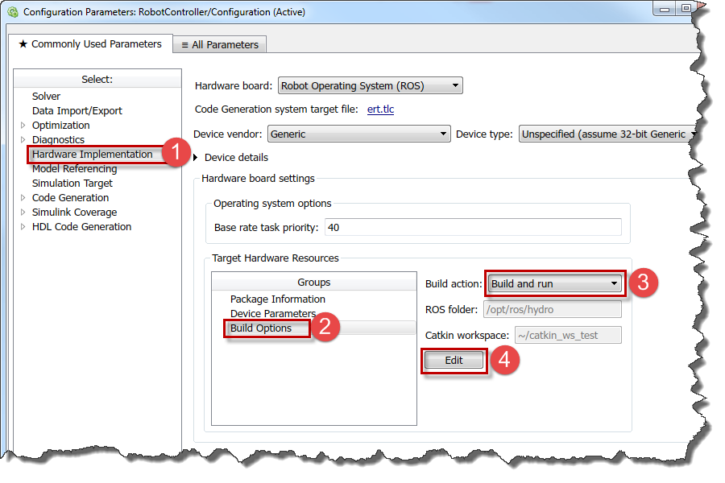Expand the Device details section
The image size is (725, 483).
[x=196, y=158]
